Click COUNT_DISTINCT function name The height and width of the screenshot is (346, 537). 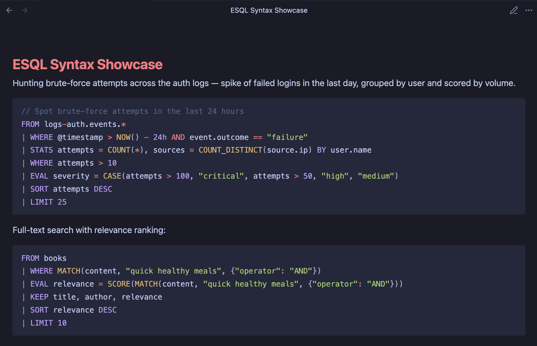(x=230, y=150)
